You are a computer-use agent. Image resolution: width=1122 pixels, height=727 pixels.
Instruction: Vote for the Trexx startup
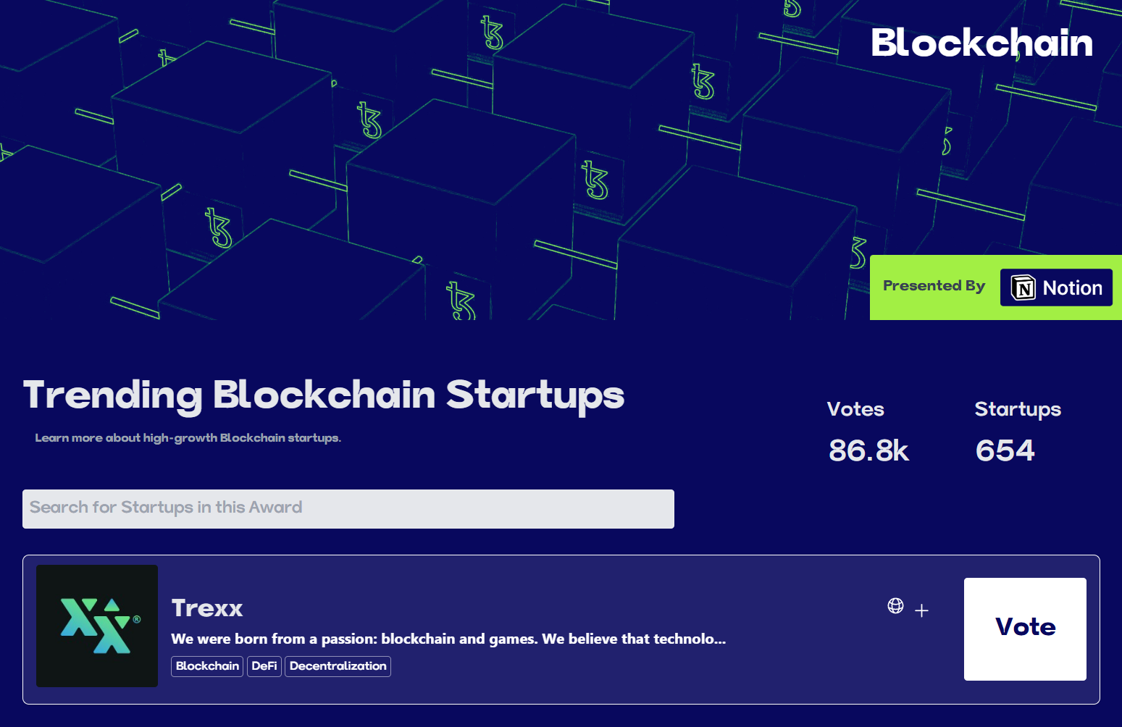[x=1025, y=629]
